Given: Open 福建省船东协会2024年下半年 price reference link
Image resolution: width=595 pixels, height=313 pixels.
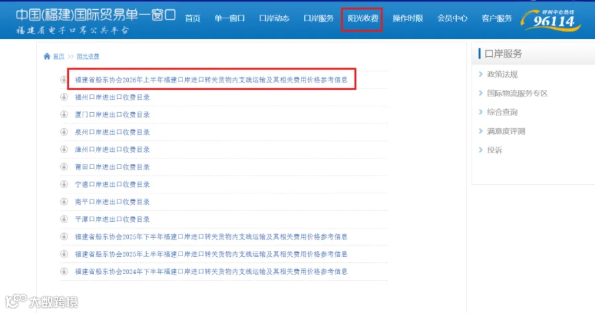Looking at the screenshot, I should pos(211,271).
